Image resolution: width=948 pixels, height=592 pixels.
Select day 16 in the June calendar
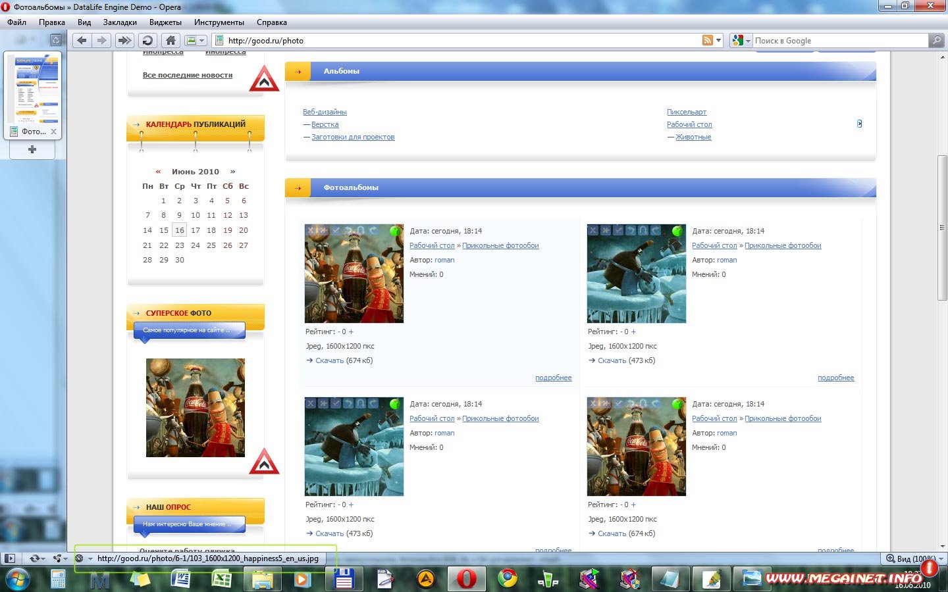[x=180, y=230]
